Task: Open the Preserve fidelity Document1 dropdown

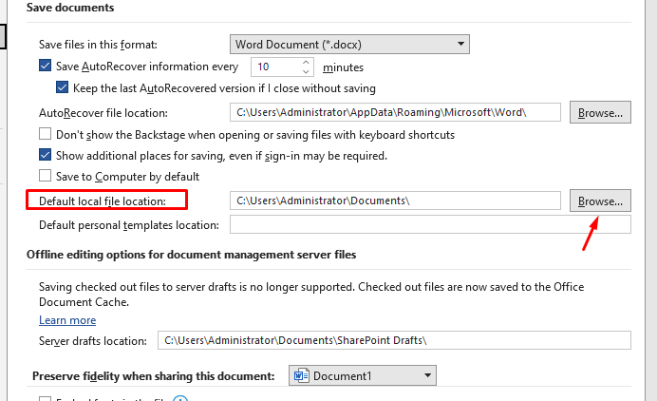Action: (363, 375)
